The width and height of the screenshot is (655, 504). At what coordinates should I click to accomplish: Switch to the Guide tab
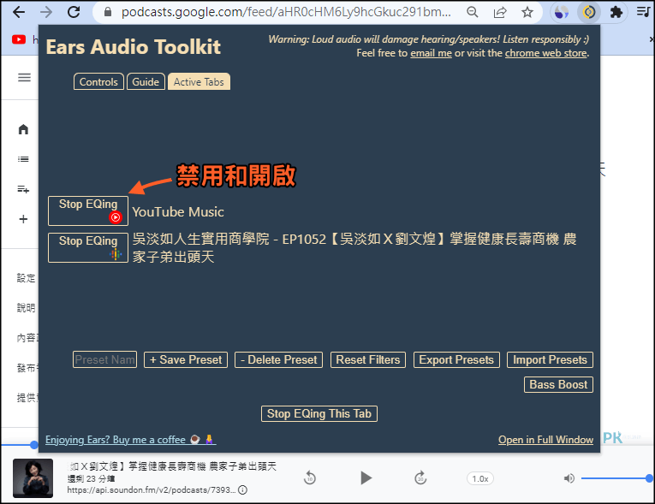pyautogui.click(x=146, y=82)
